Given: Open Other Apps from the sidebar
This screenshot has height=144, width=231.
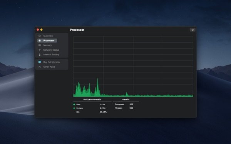Looking at the screenshot, I should click(49, 67).
